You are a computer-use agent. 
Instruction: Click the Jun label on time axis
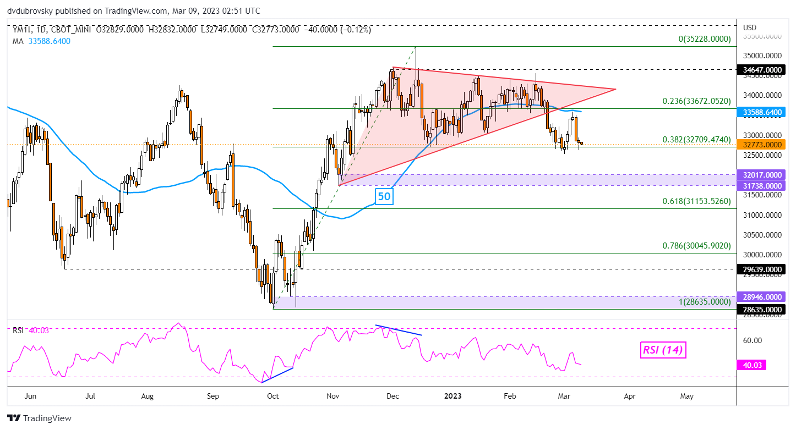[31, 395]
